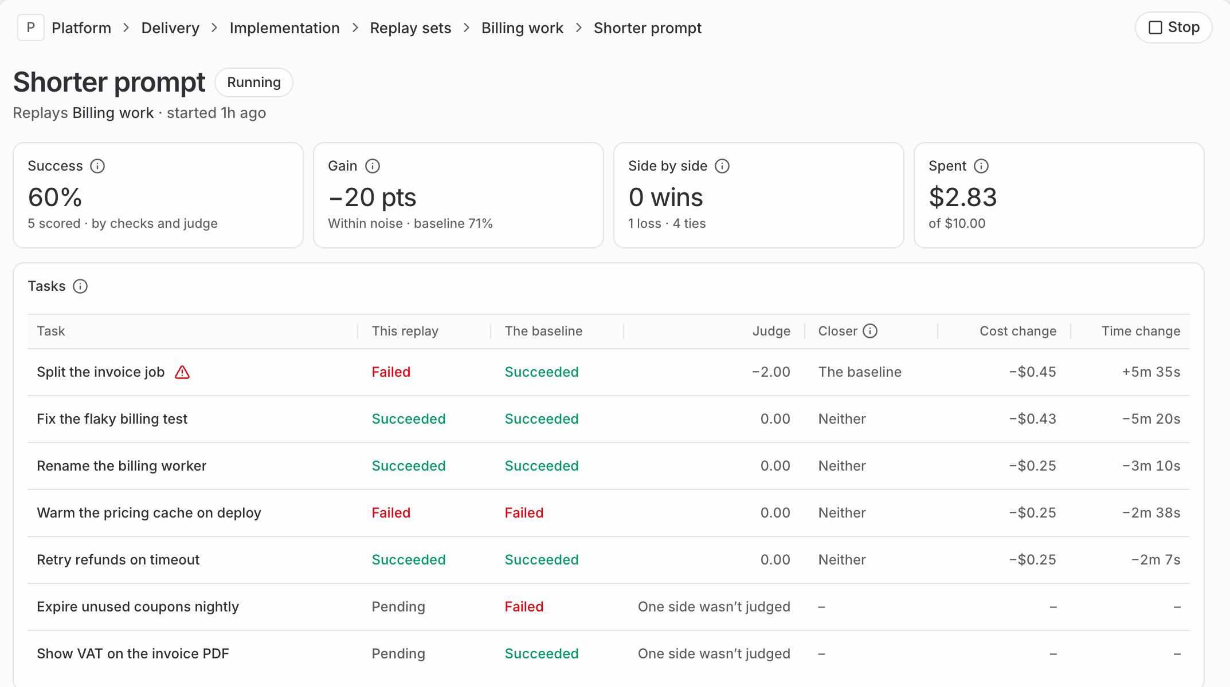Screen dimensions: 1230x687
Task: Click the $2.83 spent amount
Action: 963,198
